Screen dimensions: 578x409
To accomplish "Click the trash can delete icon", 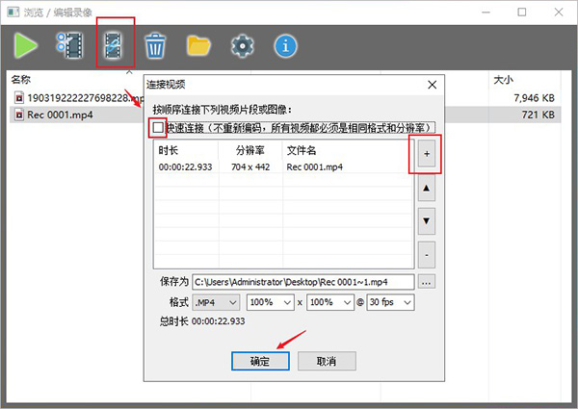I will pos(155,45).
